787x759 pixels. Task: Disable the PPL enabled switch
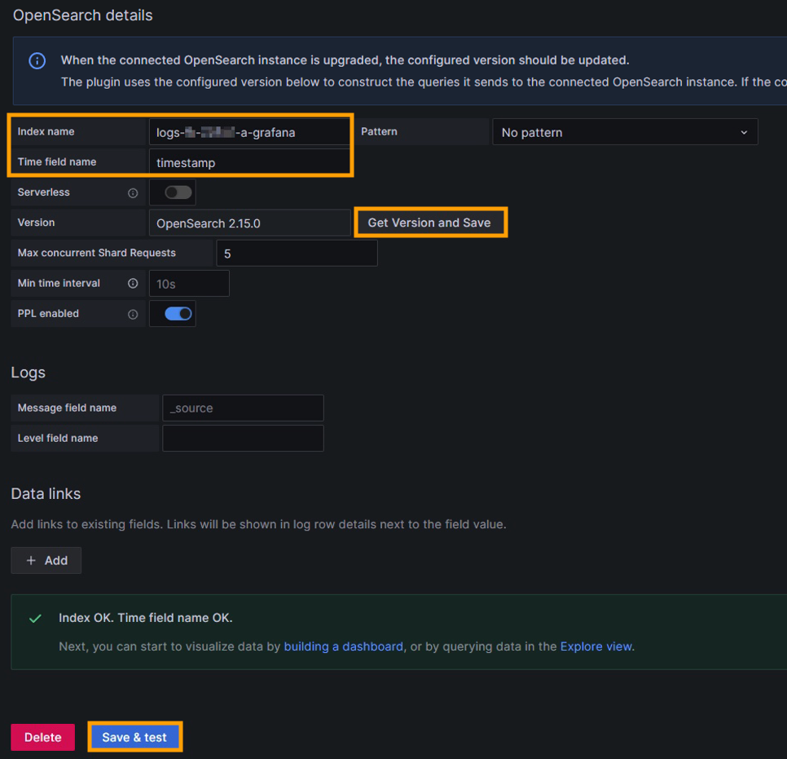(x=178, y=313)
